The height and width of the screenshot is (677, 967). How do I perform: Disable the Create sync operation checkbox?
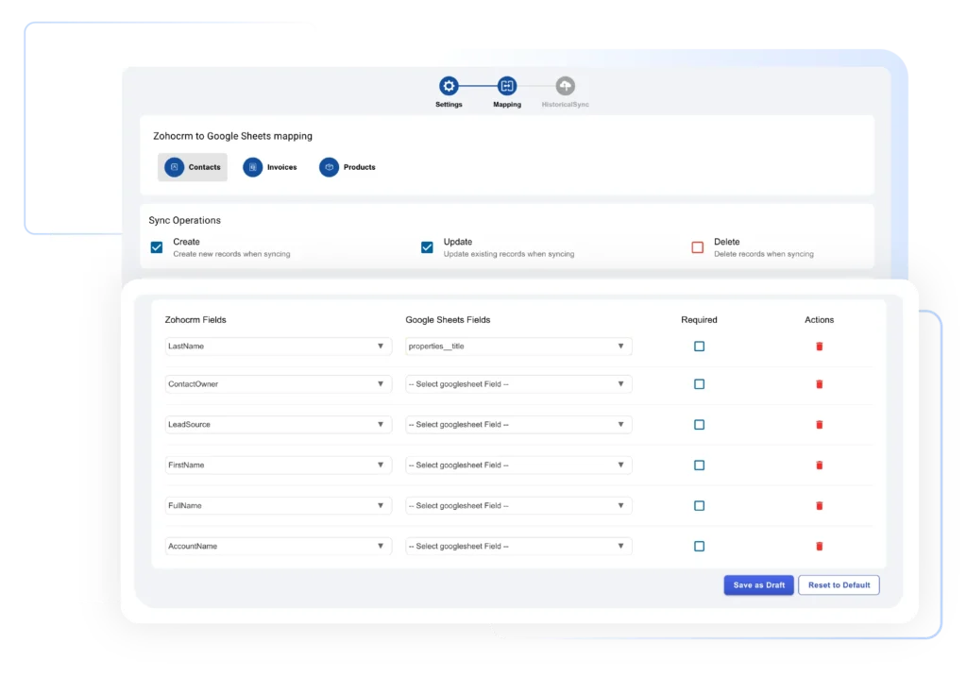156,246
